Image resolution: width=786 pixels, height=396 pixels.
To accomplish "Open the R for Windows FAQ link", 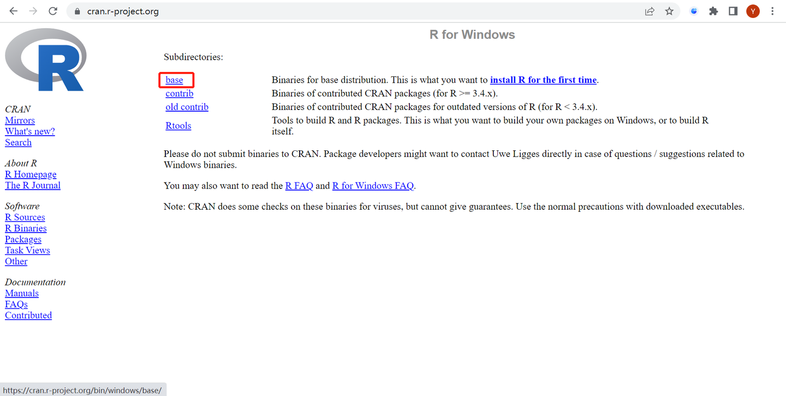I will click(373, 186).
